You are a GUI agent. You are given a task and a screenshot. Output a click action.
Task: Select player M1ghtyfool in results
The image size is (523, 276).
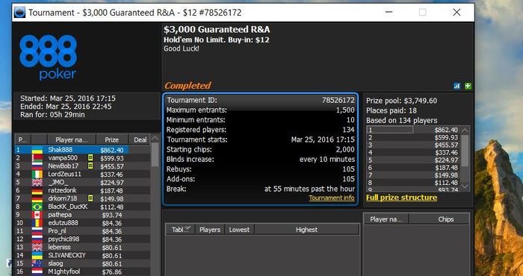coord(64,272)
